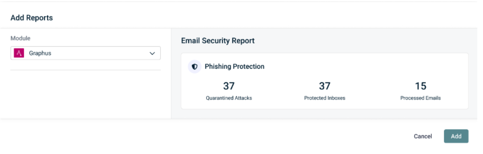
Task: Select the Protected Inboxes count 37
Action: (x=325, y=86)
